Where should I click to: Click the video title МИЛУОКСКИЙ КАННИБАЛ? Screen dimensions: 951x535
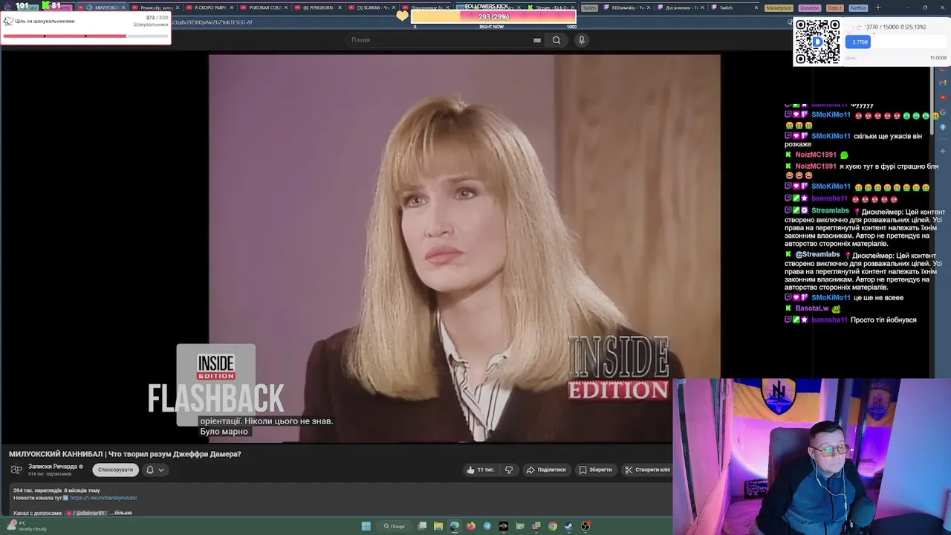pyautogui.click(x=125, y=454)
